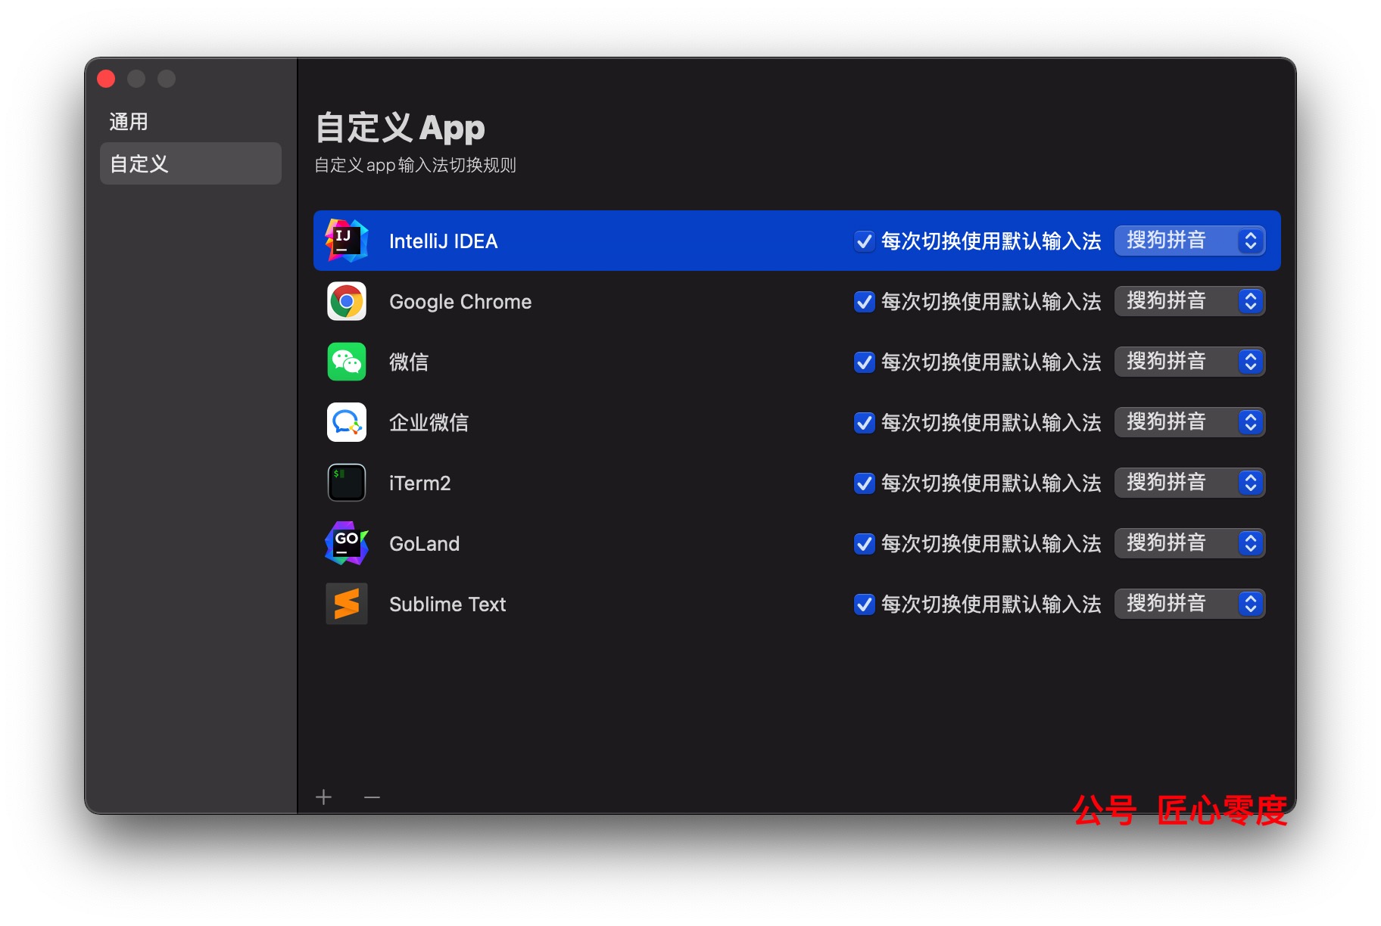
Task: Open the 搜狗拼音 dropdown for Sublime Text
Action: click(1189, 604)
